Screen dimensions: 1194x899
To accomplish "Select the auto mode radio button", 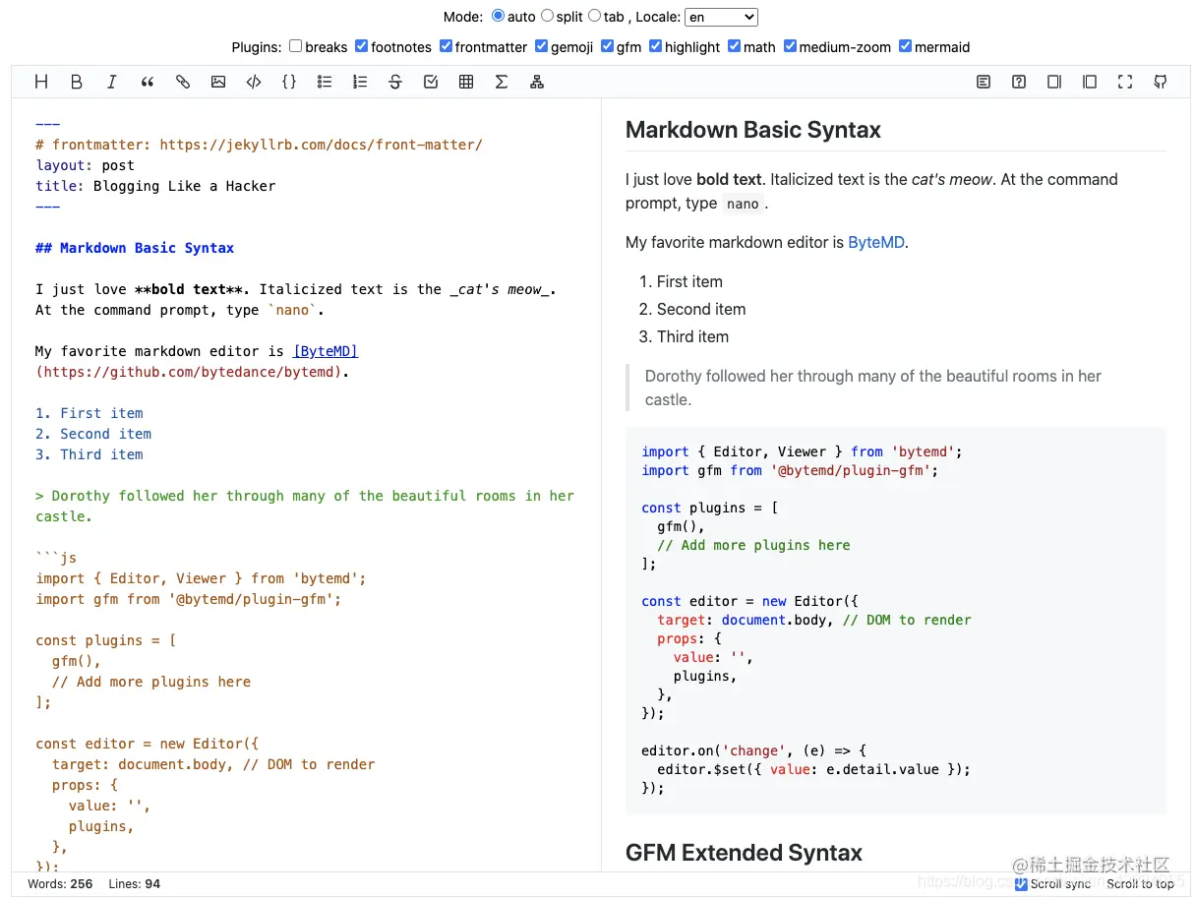I will (x=498, y=16).
